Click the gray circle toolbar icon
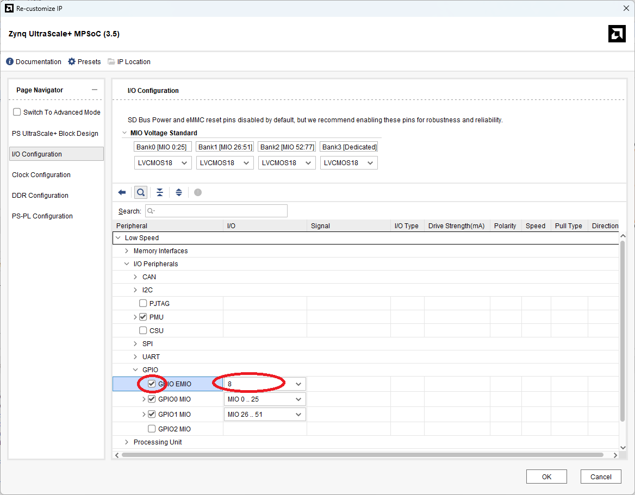This screenshot has height=495, width=635. (x=198, y=192)
